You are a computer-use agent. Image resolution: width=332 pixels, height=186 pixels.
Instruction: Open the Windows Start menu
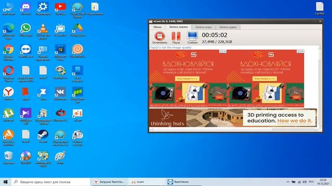coord(6,182)
